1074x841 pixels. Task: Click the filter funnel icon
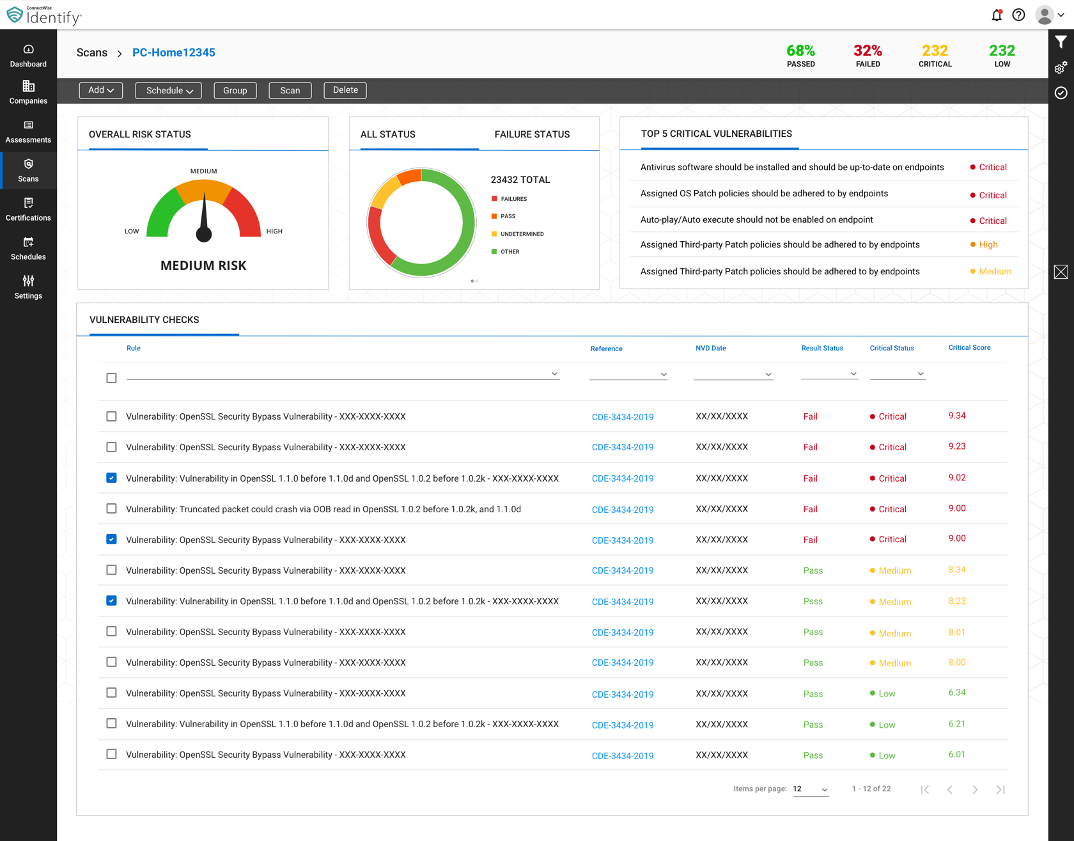pyautogui.click(x=1061, y=42)
